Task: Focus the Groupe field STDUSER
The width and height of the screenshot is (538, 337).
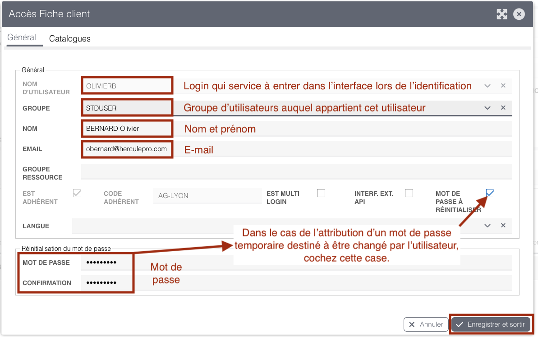Action: 296,108
